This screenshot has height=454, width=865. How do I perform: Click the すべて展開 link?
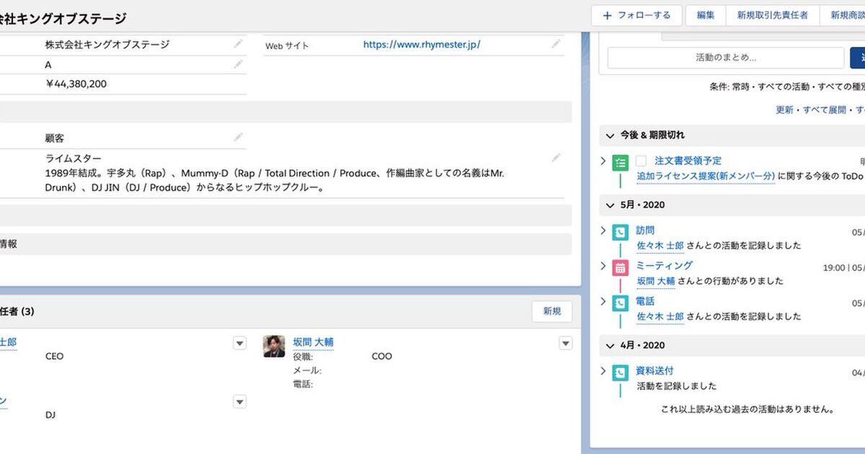[825, 110]
